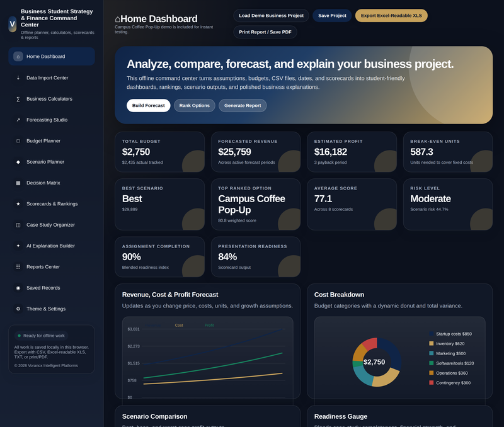The image size is (504, 427).
Task: Open Data Import Center page
Action: [52, 77]
